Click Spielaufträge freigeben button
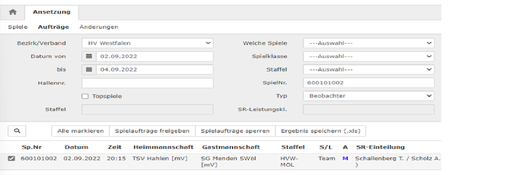The width and height of the screenshot is (509, 175). pyautogui.click(x=152, y=131)
